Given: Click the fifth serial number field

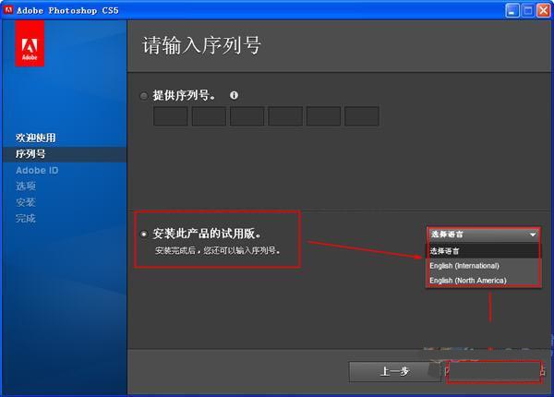Looking at the screenshot, I should (324, 116).
